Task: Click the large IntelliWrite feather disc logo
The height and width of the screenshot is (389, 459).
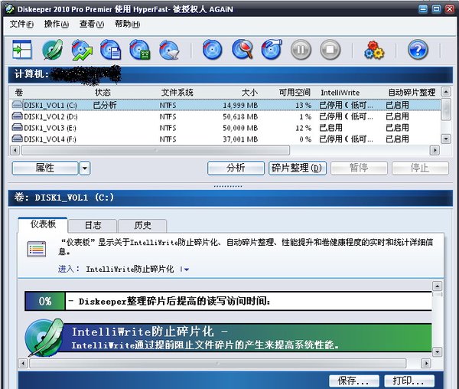Action: (x=44, y=338)
